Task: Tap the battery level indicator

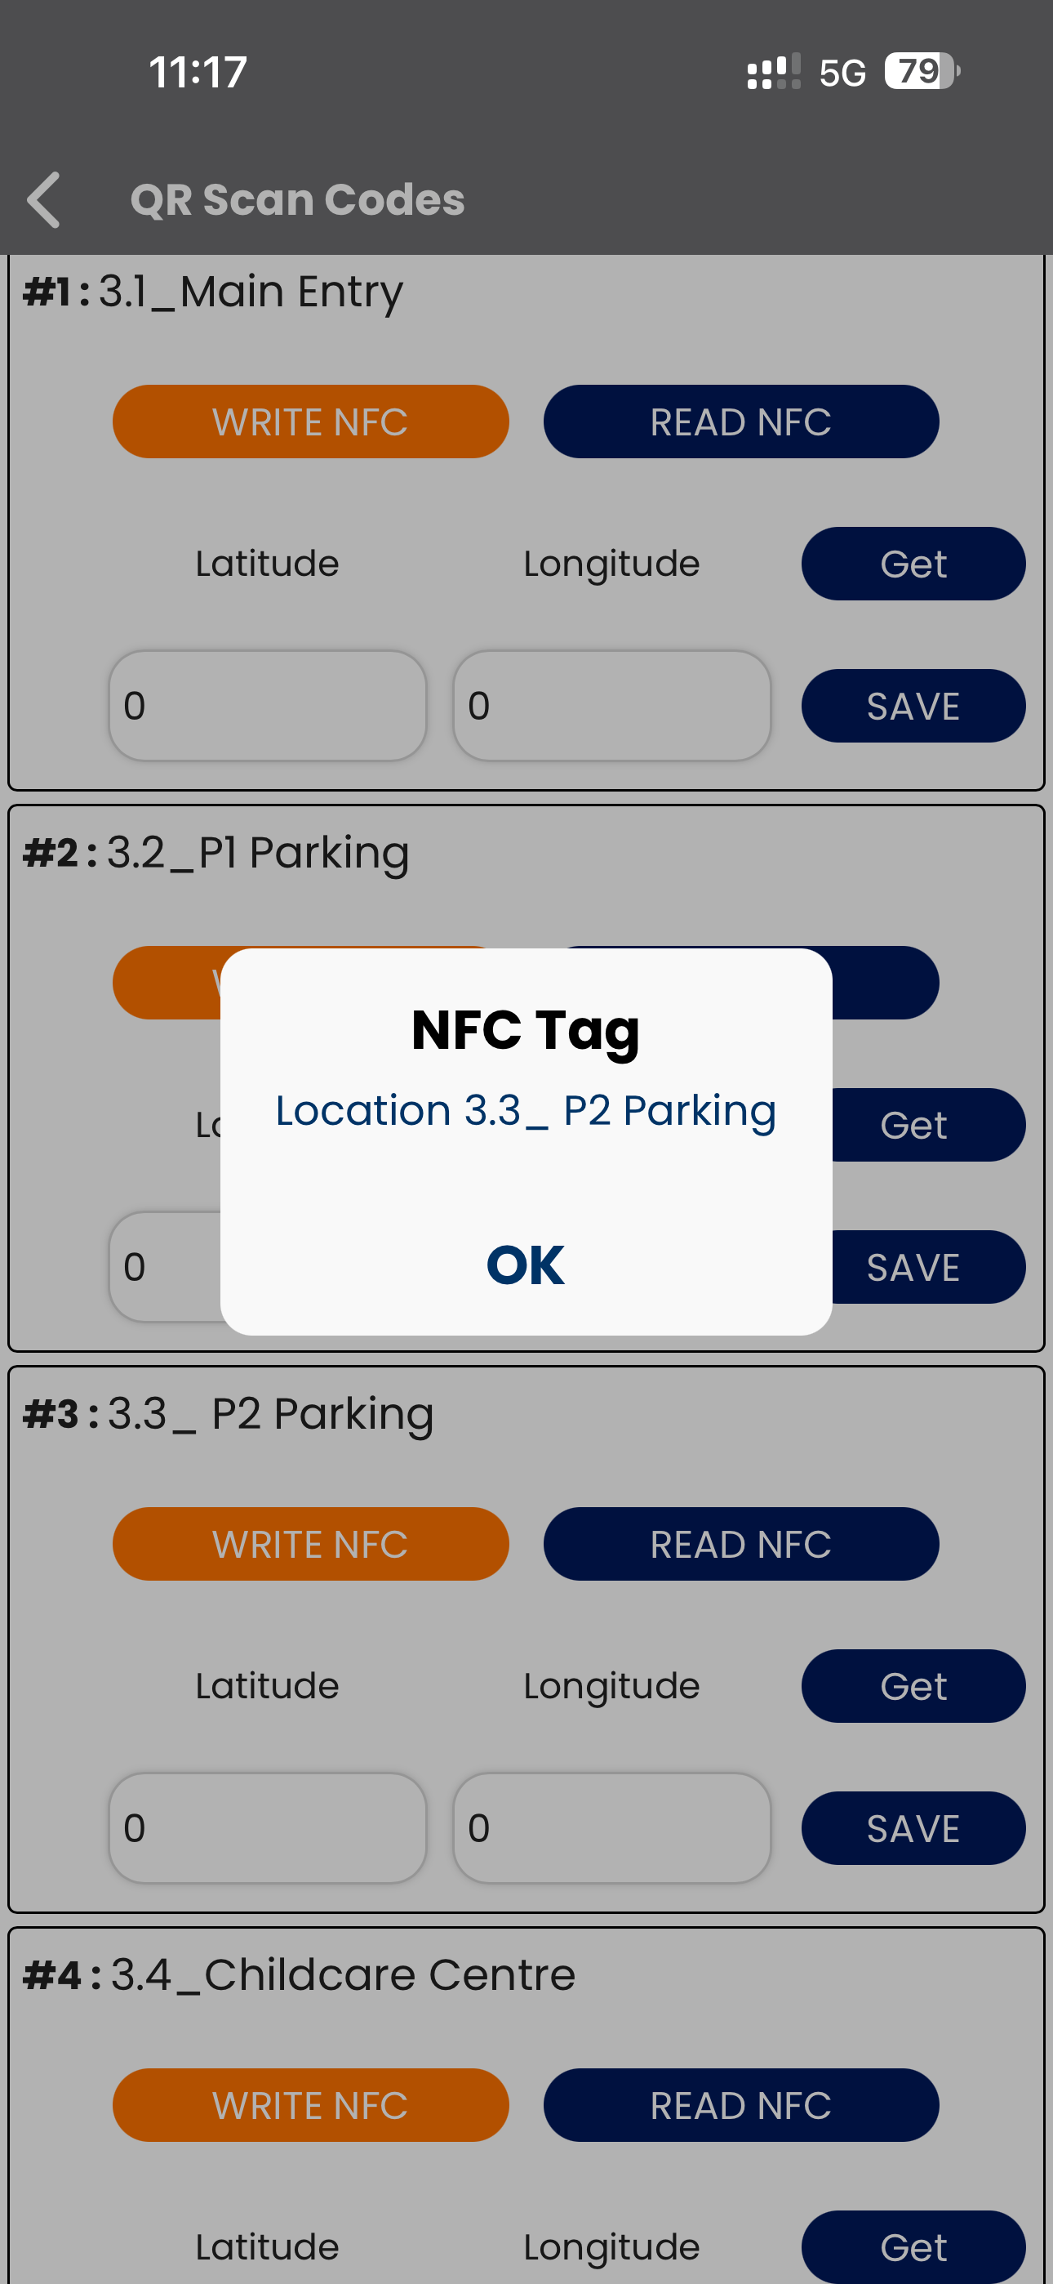Action: pyautogui.click(x=921, y=71)
